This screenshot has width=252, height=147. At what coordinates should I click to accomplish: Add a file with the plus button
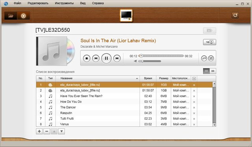tap(39, 131)
